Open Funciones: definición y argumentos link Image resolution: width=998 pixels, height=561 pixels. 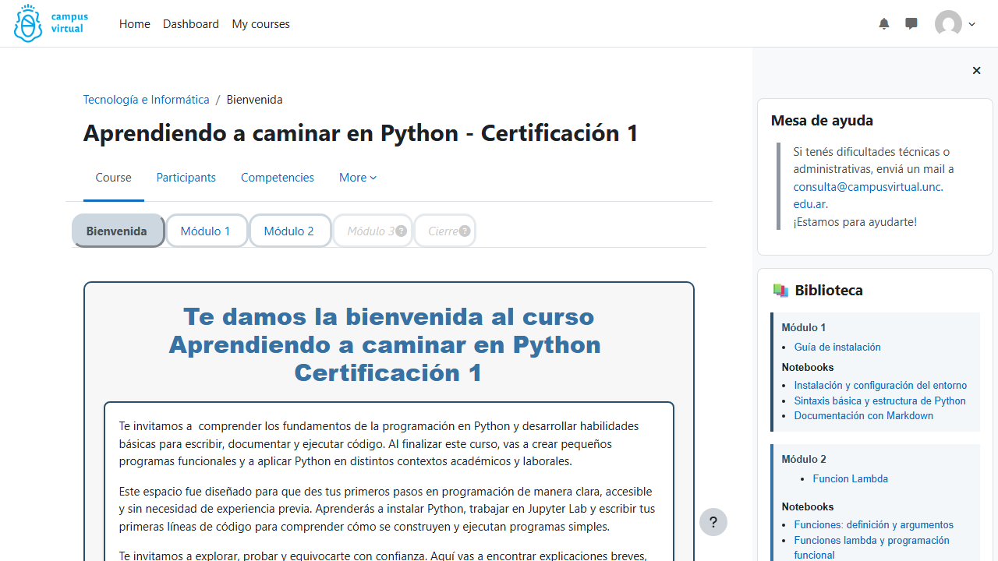click(874, 525)
